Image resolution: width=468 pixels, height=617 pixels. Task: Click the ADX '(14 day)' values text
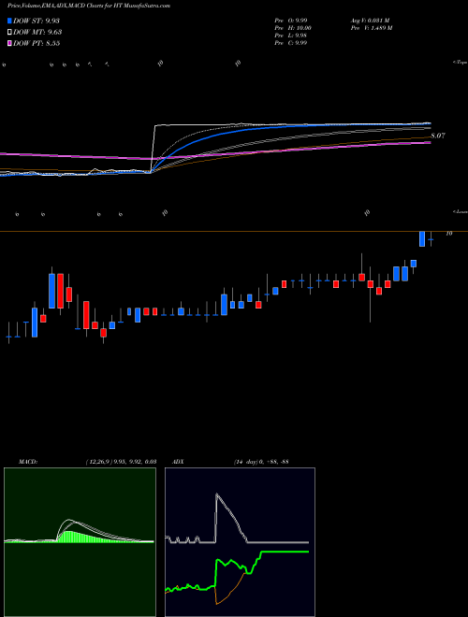pyautogui.click(x=261, y=462)
